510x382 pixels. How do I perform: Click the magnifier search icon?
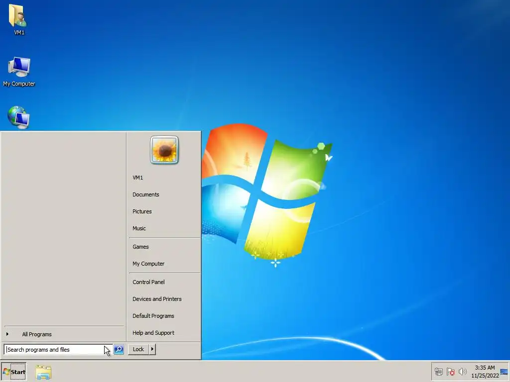pyautogui.click(x=119, y=350)
